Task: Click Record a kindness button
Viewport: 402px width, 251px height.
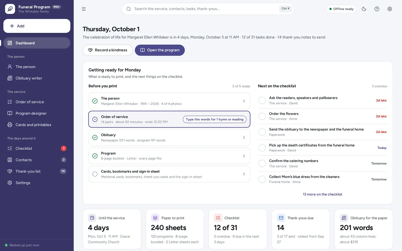Action: point(108,50)
